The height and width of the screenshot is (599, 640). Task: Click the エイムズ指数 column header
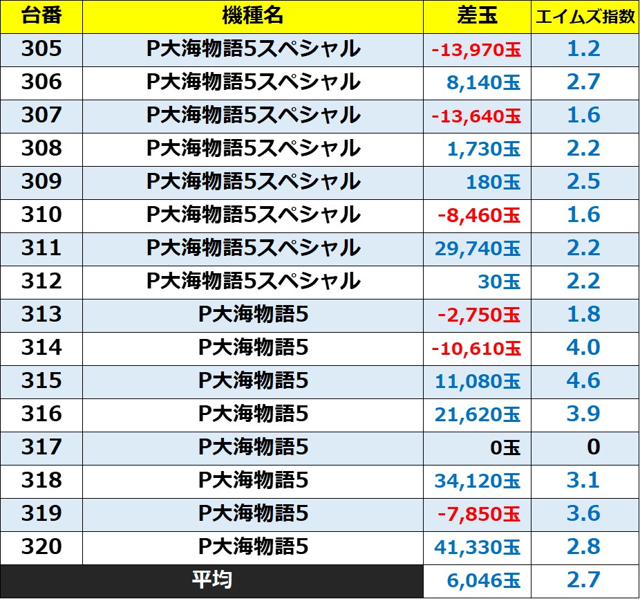point(585,17)
